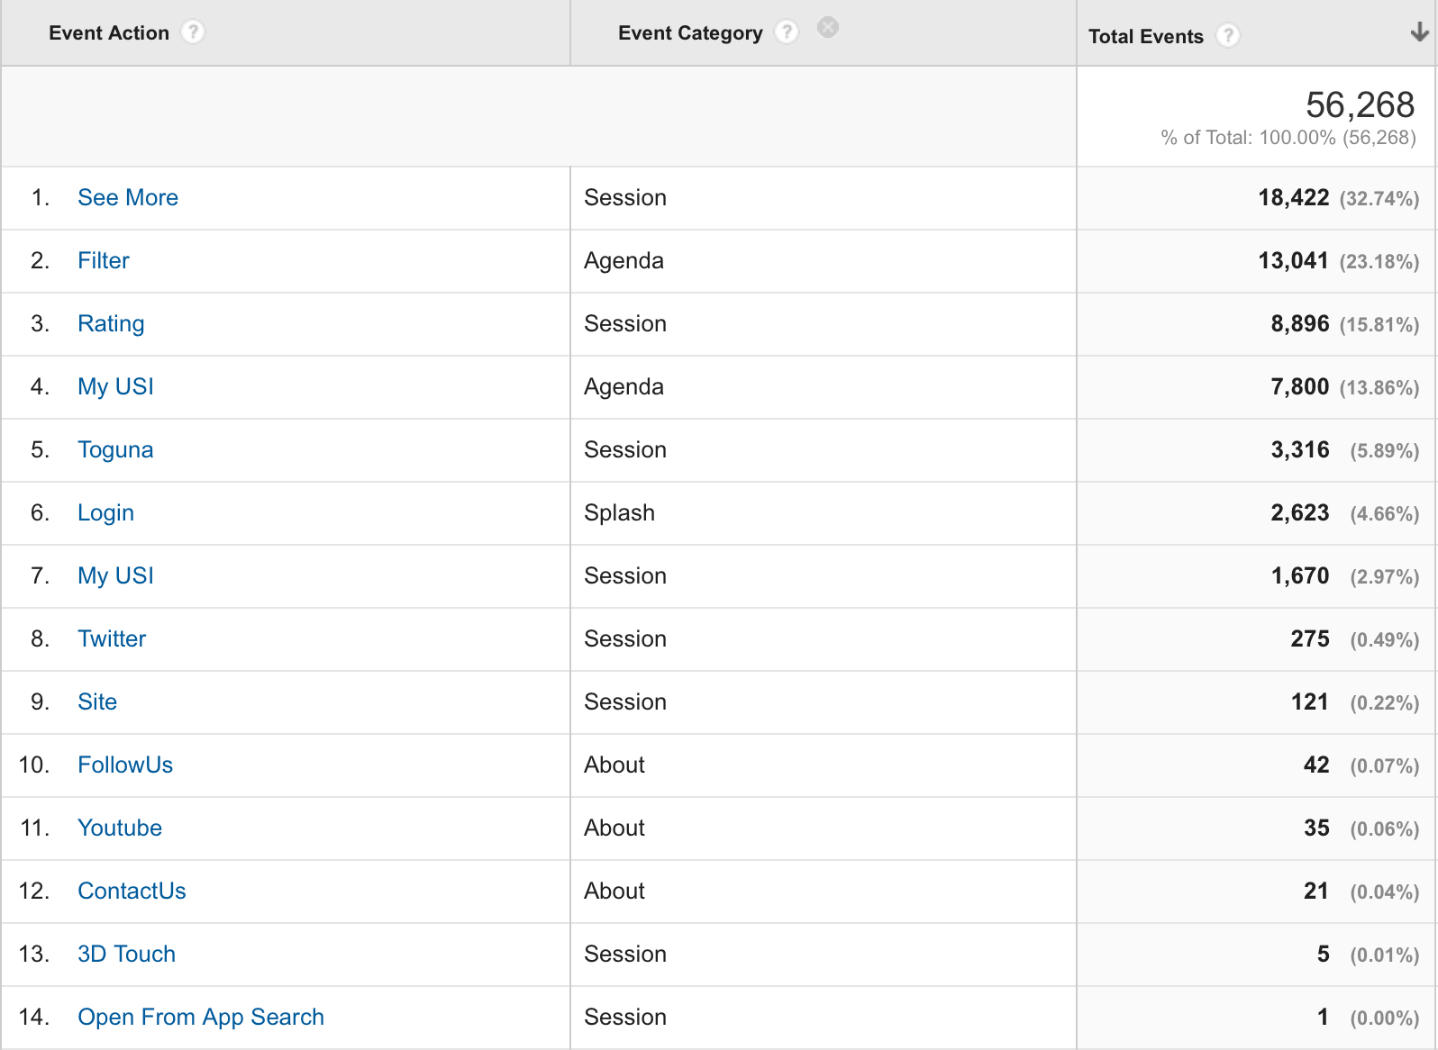Toggle sort arrow on Total Events column
This screenshot has width=1438, height=1050.
pos(1419,32)
